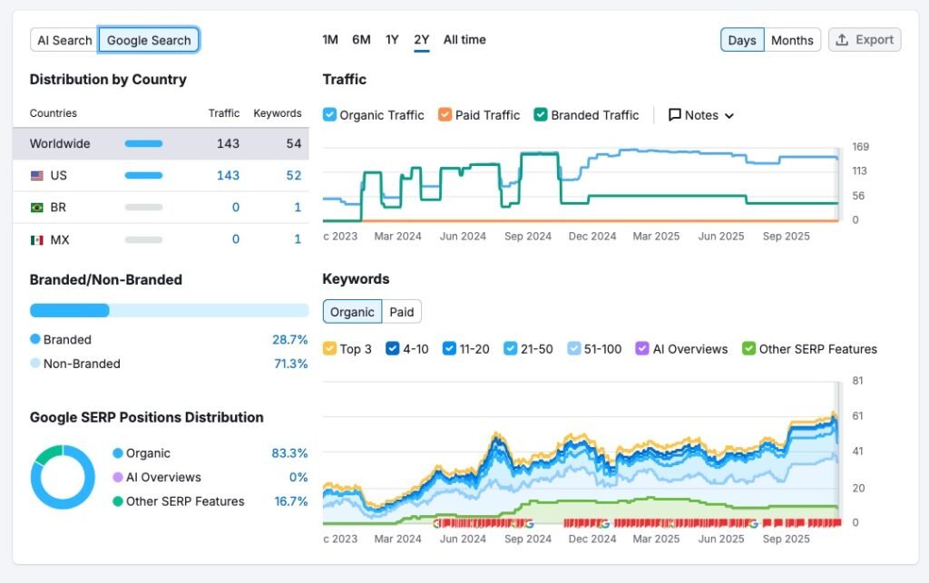Image resolution: width=929 pixels, height=583 pixels.
Task: Select the 1Y time range tab
Action: (x=392, y=40)
